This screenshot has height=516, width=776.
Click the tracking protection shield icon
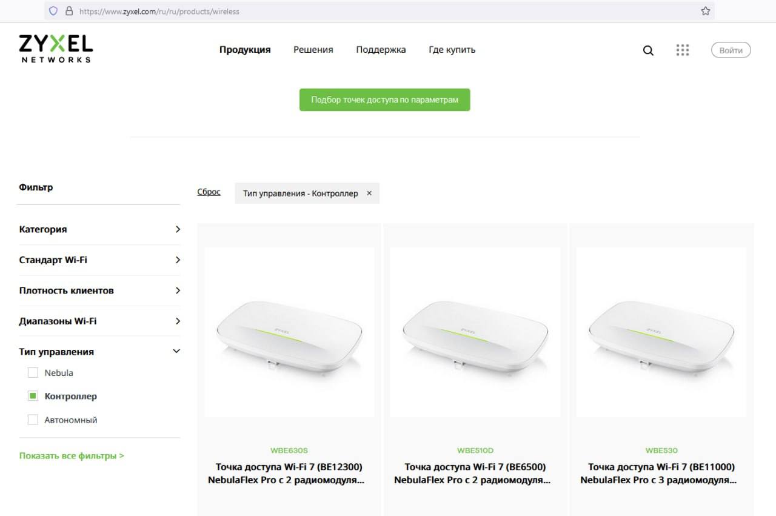point(53,11)
